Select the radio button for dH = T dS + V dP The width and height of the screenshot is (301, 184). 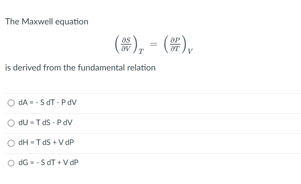click(x=11, y=143)
